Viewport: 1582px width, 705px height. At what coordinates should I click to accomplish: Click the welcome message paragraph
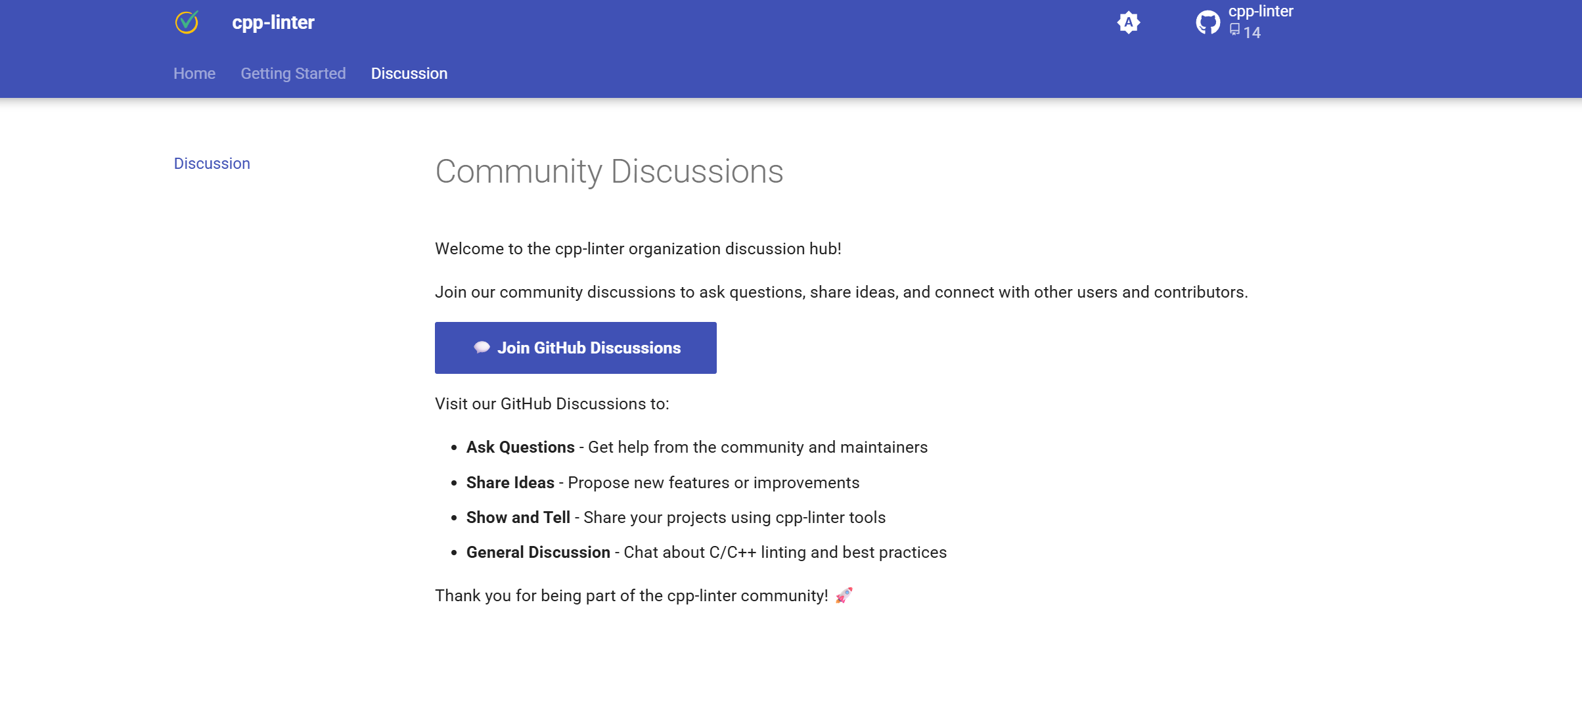click(637, 248)
